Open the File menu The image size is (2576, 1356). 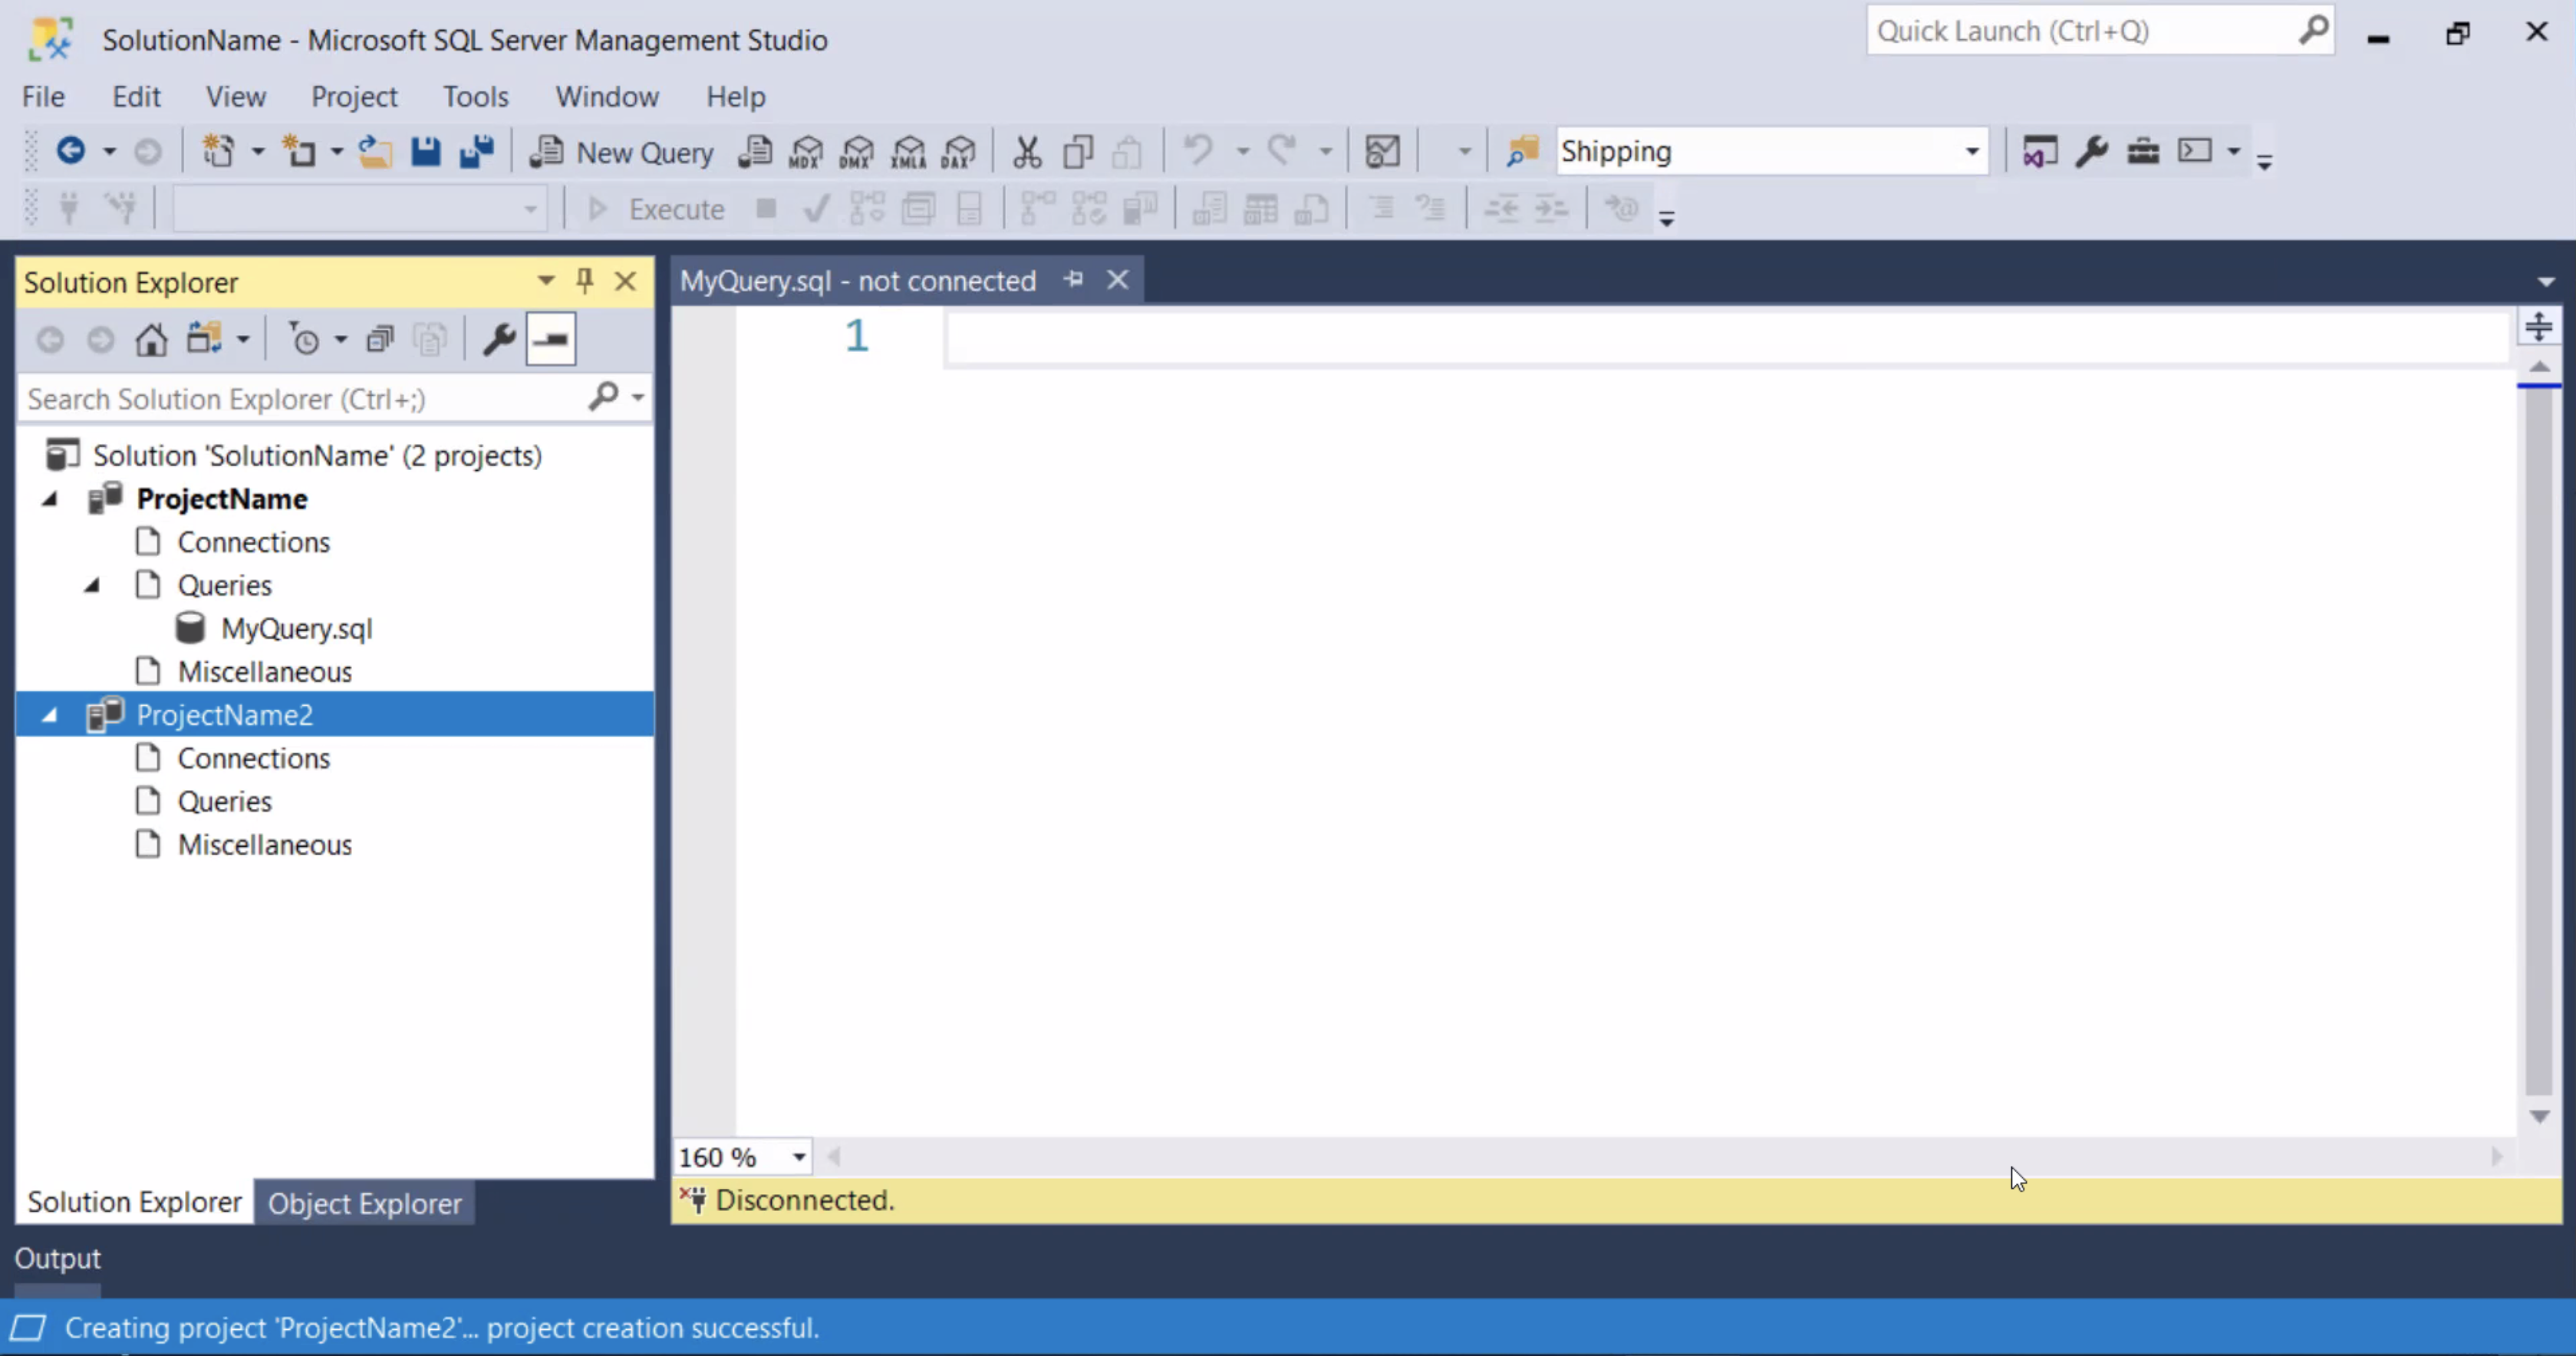[43, 97]
